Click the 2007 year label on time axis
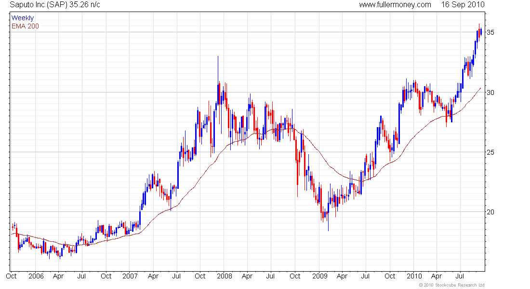This screenshot has width=530, height=289. (x=130, y=276)
